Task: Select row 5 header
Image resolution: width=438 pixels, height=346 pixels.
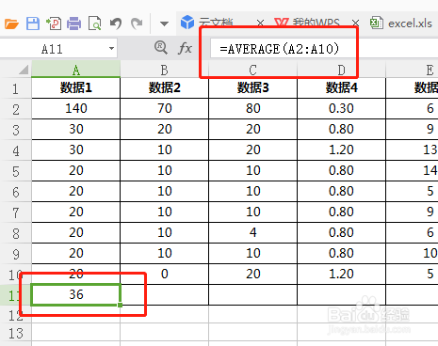Action: (15, 171)
